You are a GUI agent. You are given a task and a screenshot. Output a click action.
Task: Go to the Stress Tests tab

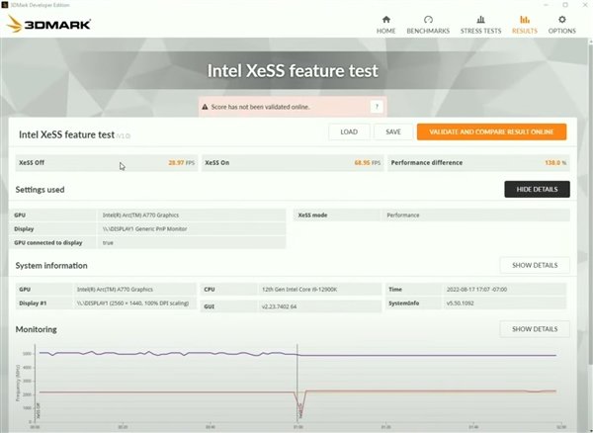click(x=480, y=25)
